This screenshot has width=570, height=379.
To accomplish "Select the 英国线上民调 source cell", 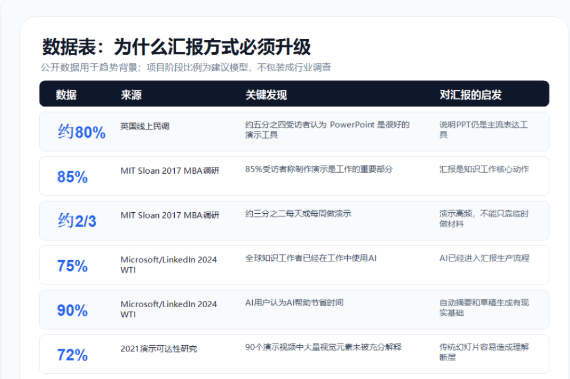I will tap(145, 126).
